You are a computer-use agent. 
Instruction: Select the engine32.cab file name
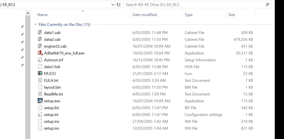tap(55, 46)
